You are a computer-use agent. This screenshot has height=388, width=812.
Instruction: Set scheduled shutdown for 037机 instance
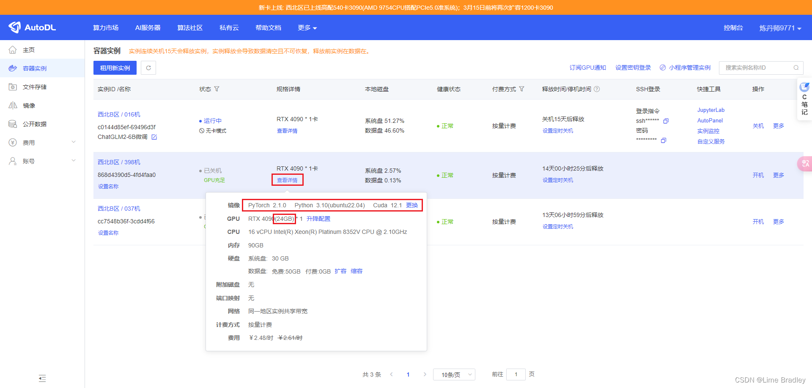tap(558, 227)
